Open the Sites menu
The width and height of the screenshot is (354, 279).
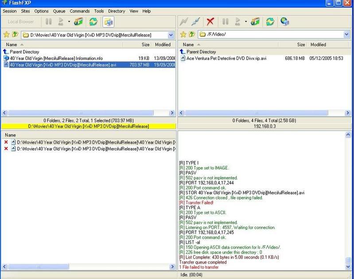click(25, 11)
